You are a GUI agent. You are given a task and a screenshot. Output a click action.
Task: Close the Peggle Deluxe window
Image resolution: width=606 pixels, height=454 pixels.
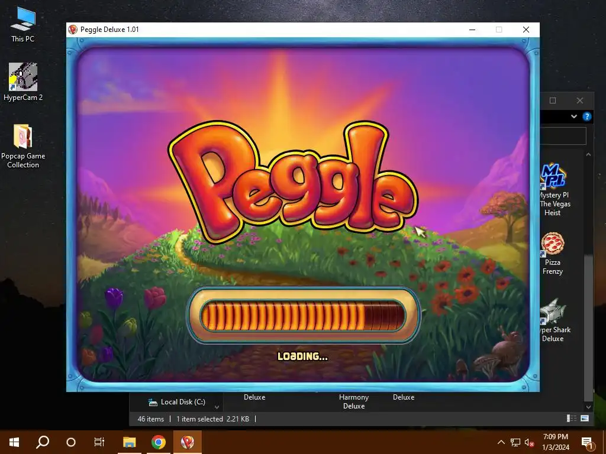526,30
